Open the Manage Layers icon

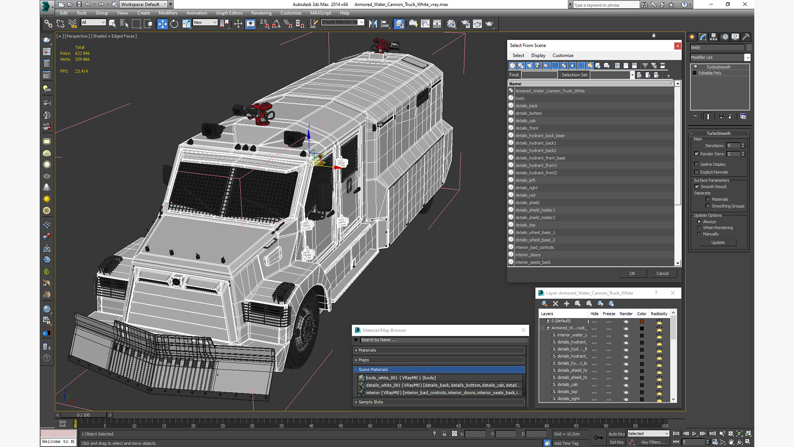(x=399, y=24)
